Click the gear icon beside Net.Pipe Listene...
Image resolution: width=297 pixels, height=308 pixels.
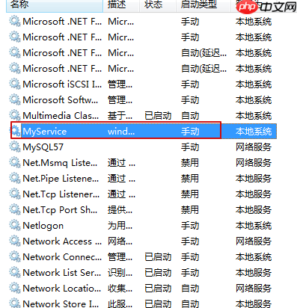click(15, 178)
